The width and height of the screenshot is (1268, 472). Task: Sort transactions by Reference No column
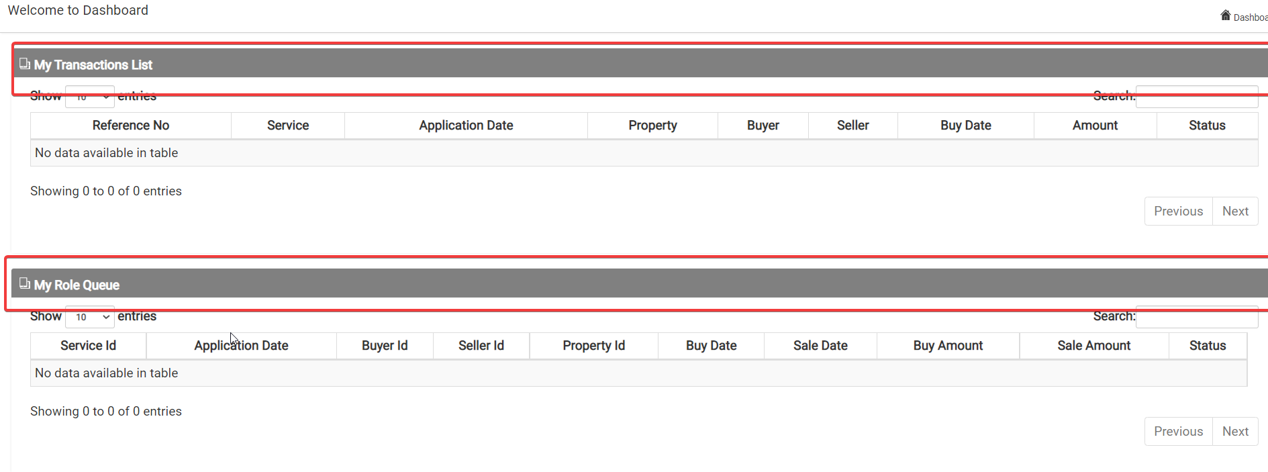[131, 126]
